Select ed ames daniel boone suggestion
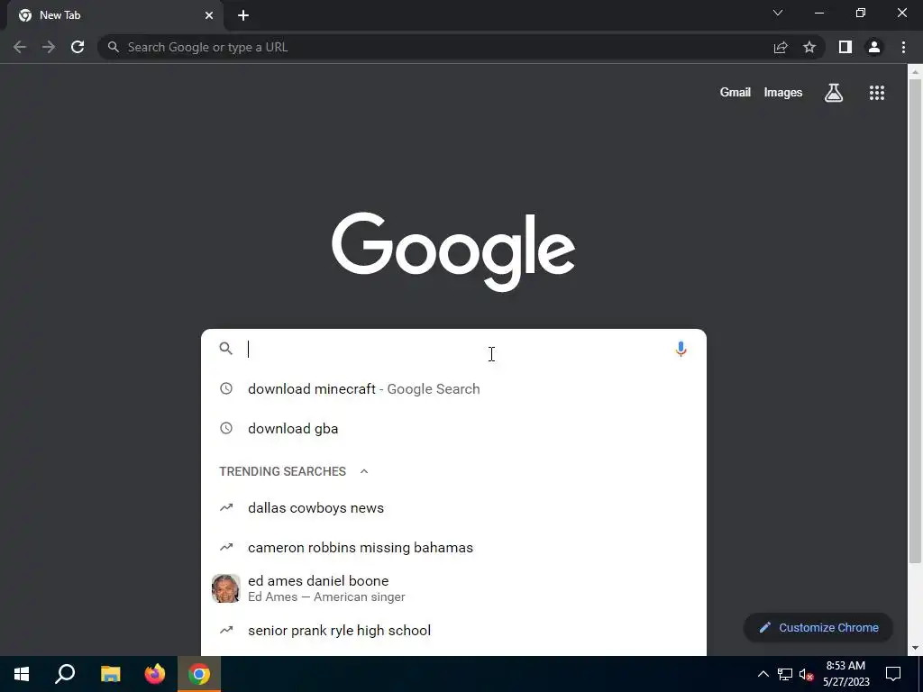923x692 pixels. [x=453, y=588]
